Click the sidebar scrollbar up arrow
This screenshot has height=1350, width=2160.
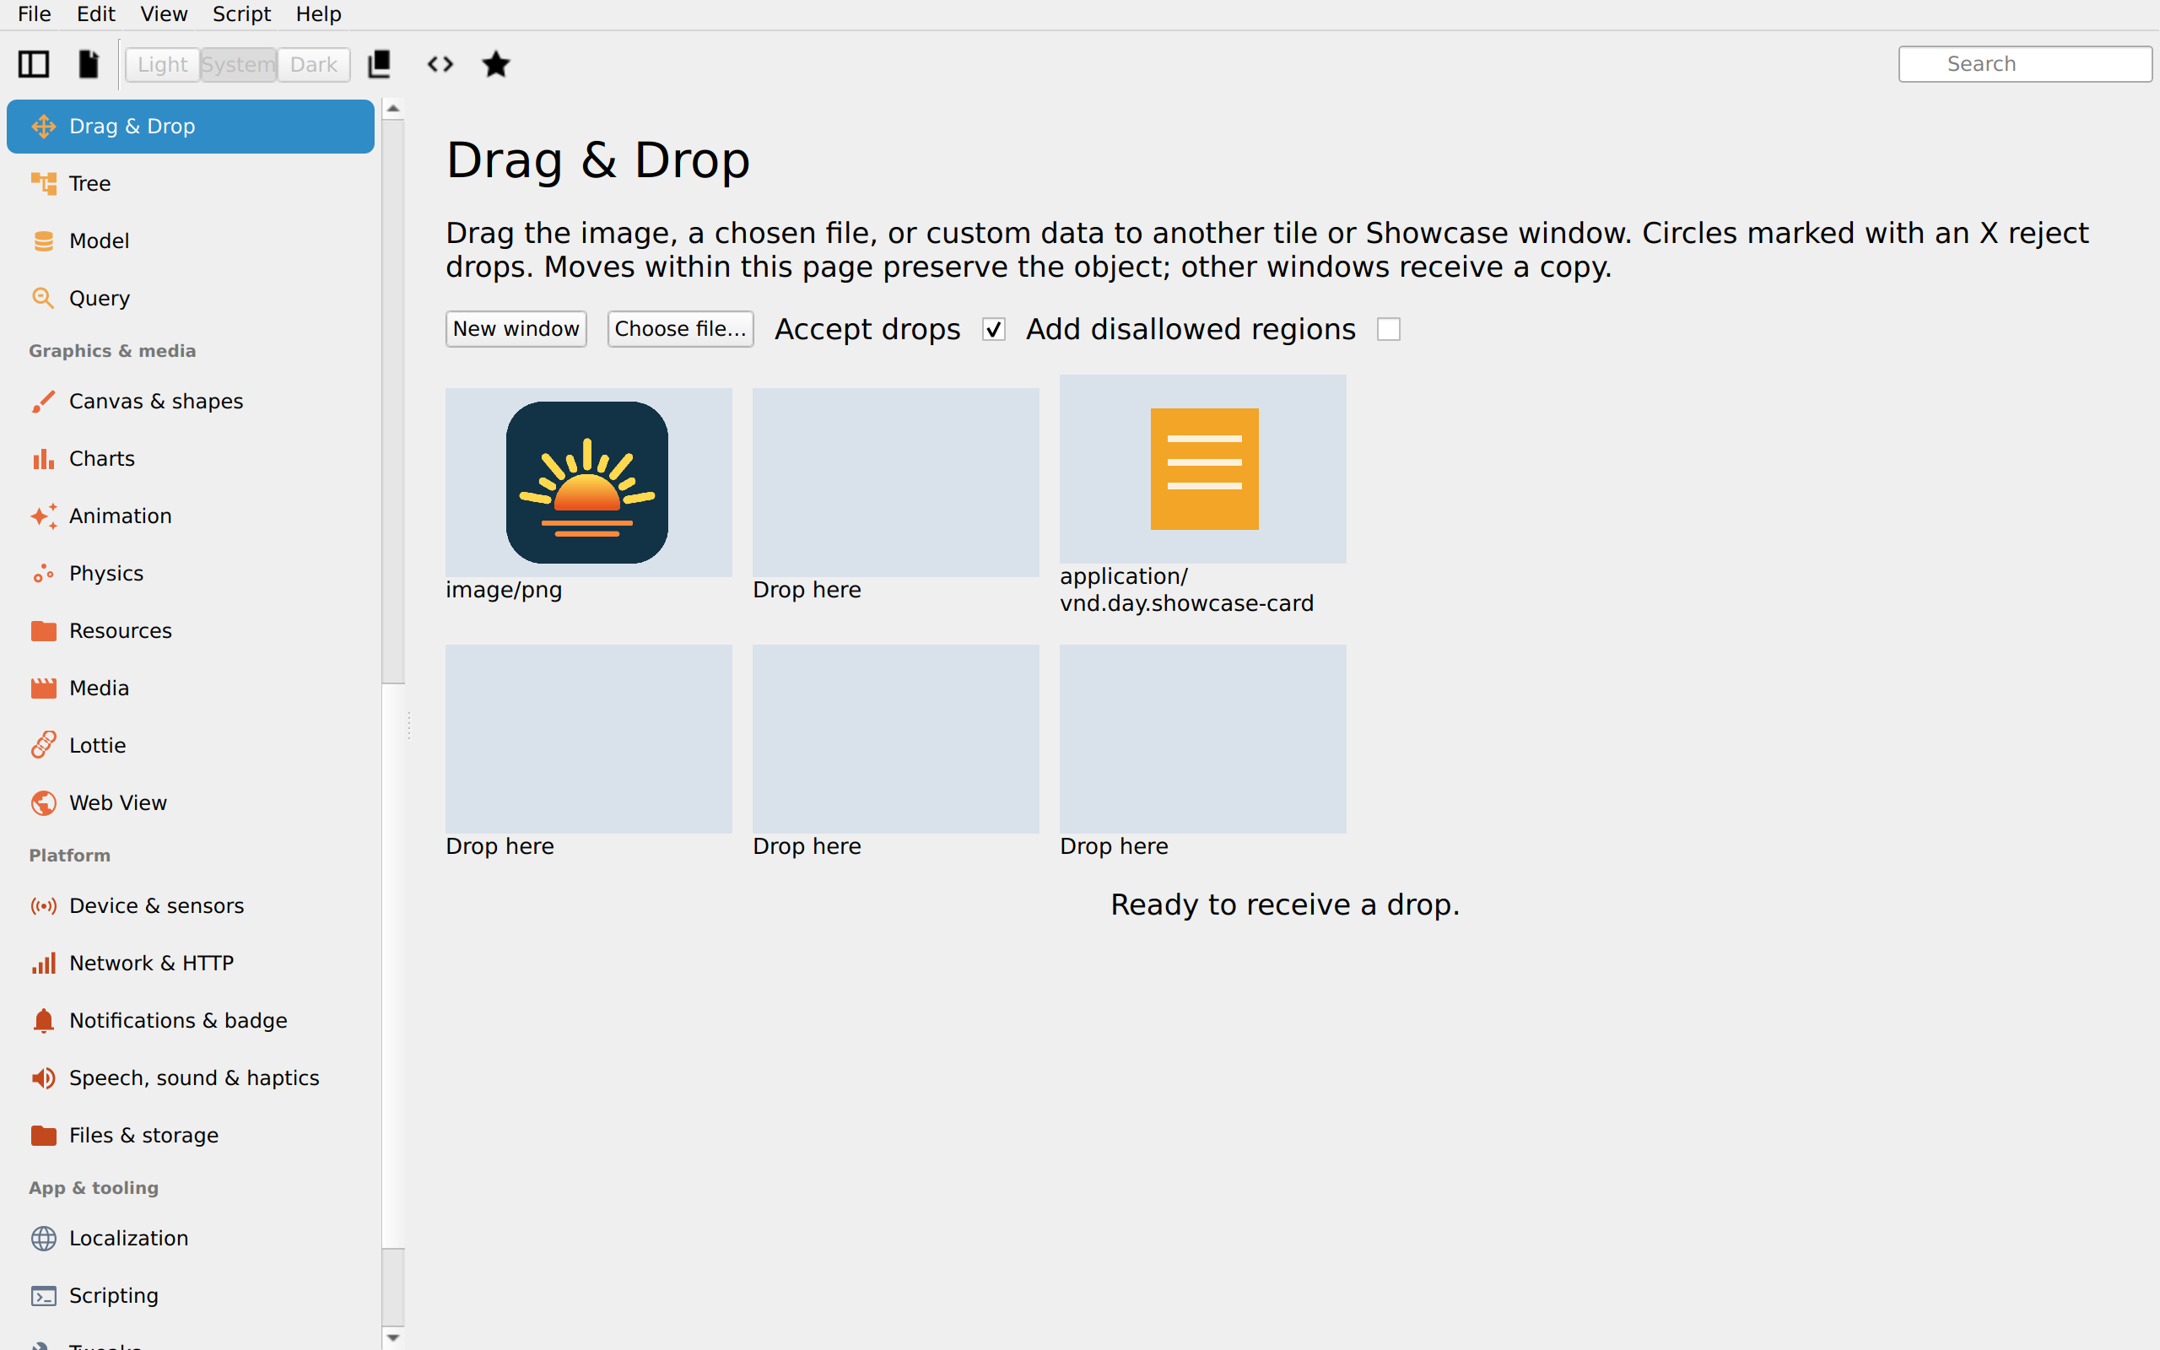click(392, 109)
